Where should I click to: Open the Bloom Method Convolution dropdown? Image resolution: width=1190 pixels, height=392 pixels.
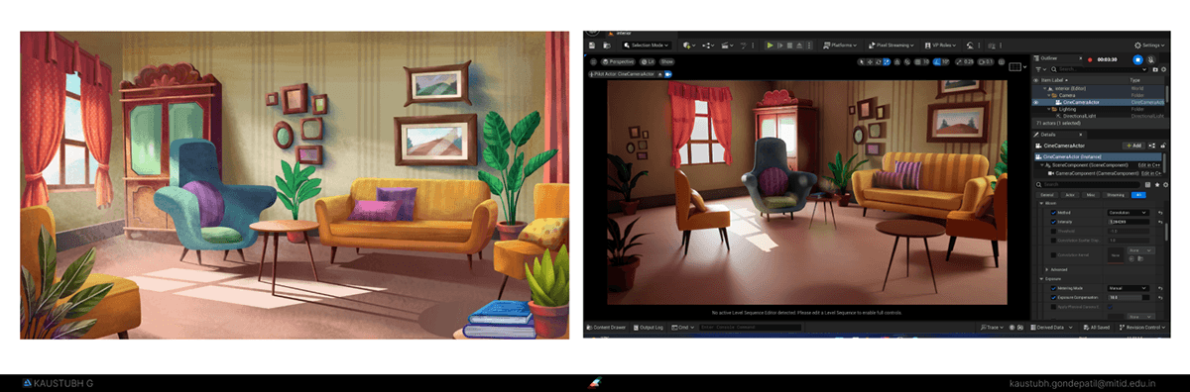pos(1128,213)
